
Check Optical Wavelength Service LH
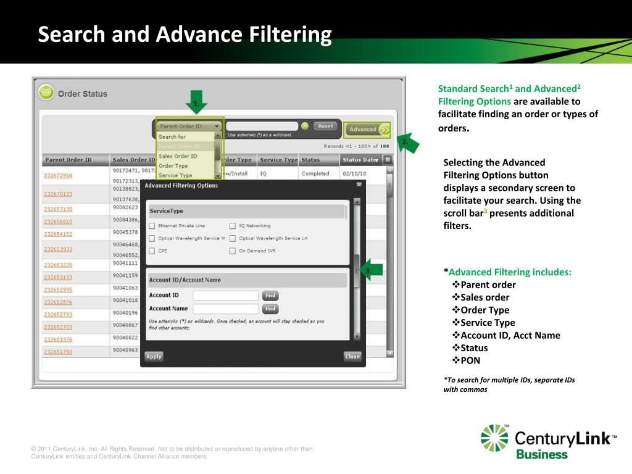(233, 239)
